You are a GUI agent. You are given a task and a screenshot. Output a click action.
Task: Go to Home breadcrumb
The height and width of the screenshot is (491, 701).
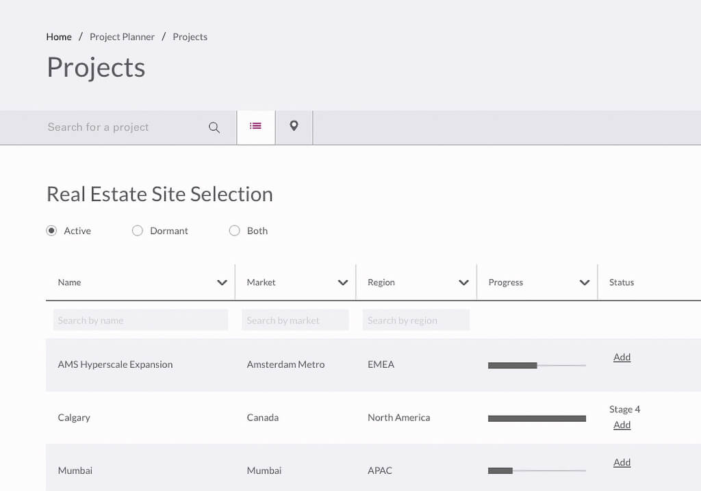pyautogui.click(x=59, y=37)
